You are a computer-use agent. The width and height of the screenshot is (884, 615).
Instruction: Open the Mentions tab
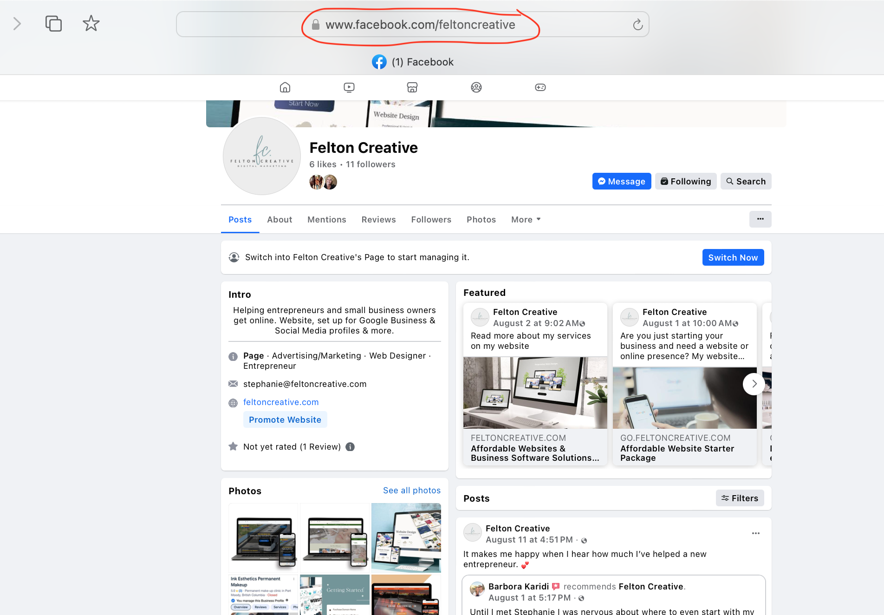point(327,220)
